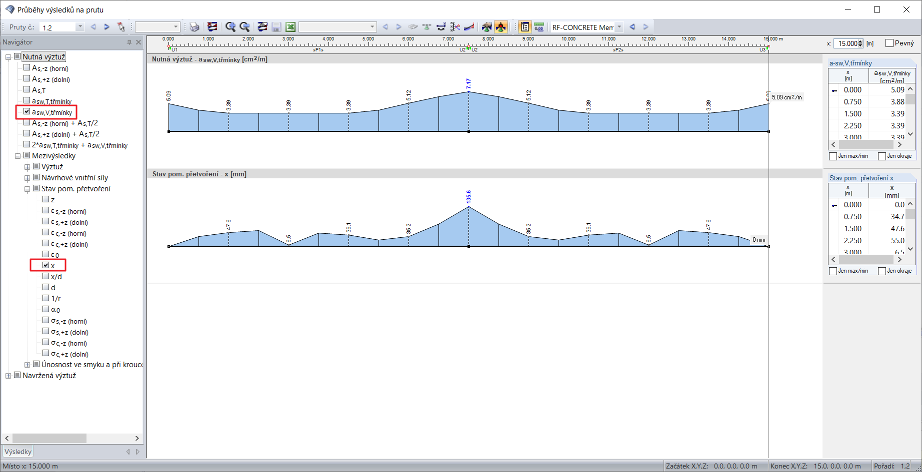This screenshot has width=922, height=472.
Task: Collapse the Nutná výztuž tree node
Action: [x=8, y=57]
